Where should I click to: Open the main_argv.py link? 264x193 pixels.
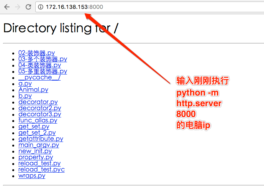(39, 145)
